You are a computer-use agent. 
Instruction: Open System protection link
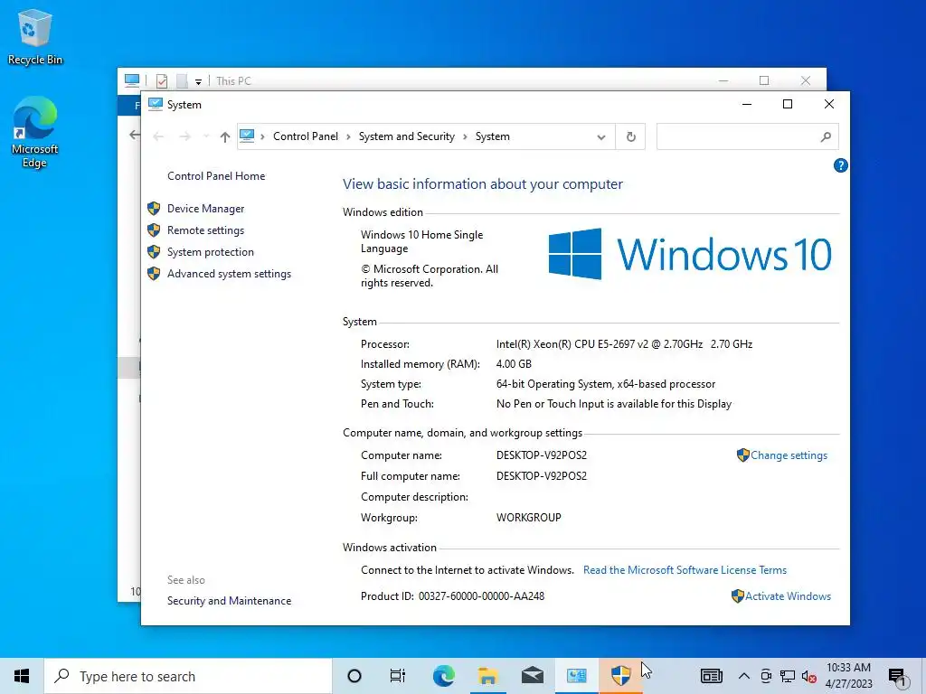(210, 252)
